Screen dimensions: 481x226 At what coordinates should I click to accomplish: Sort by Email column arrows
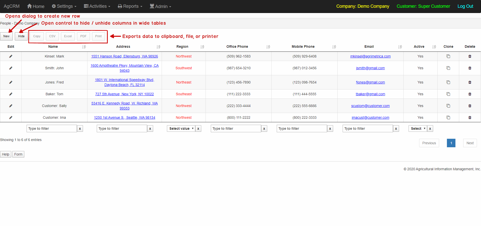[400, 47]
